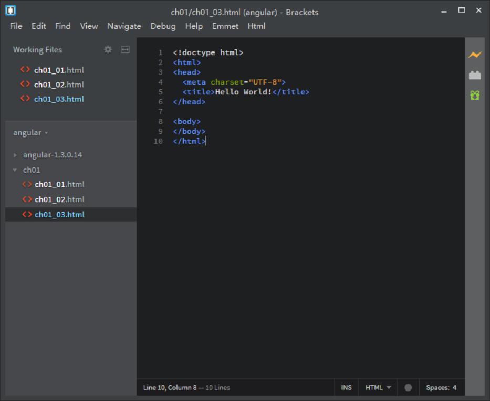Click the split view icon

tap(125, 49)
